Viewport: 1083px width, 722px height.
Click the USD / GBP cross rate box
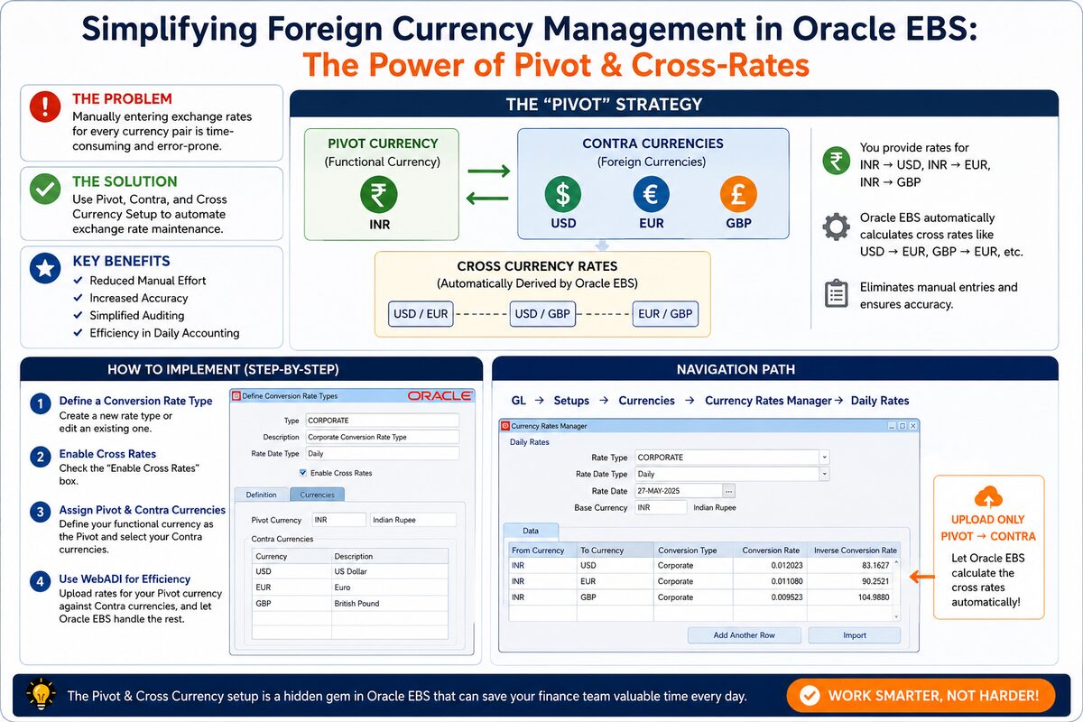pos(541,314)
